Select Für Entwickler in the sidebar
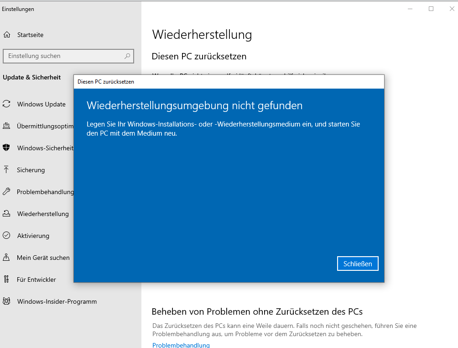Viewport: 458px width, 348px height. click(37, 279)
